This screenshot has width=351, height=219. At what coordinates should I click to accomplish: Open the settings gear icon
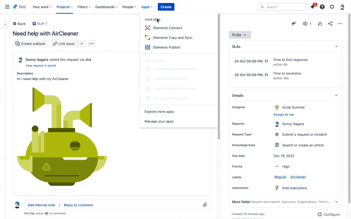pyautogui.click(x=332, y=7)
